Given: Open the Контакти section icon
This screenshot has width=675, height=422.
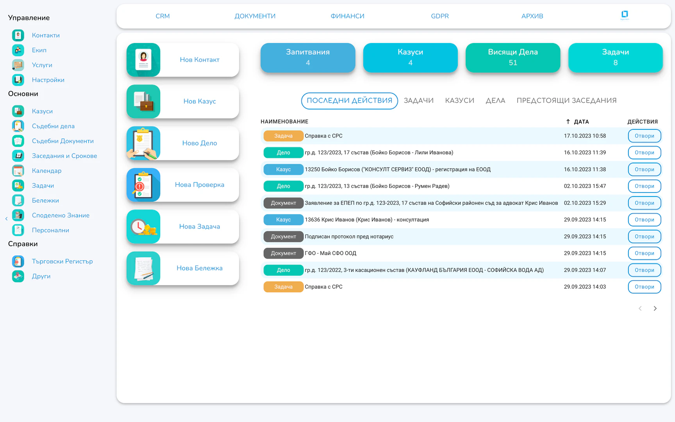Looking at the screenshot, I should tap(18, 35).
